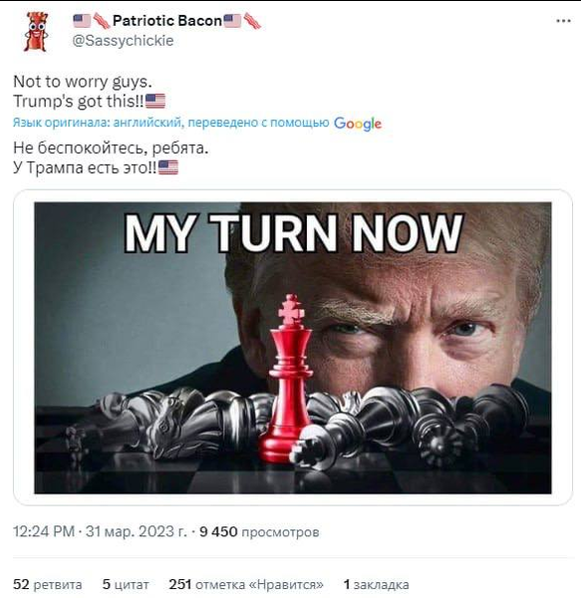Show 251 отметка «Нравится» list
This screenshot has width=581, height=598.
click(x=246, y=584)
